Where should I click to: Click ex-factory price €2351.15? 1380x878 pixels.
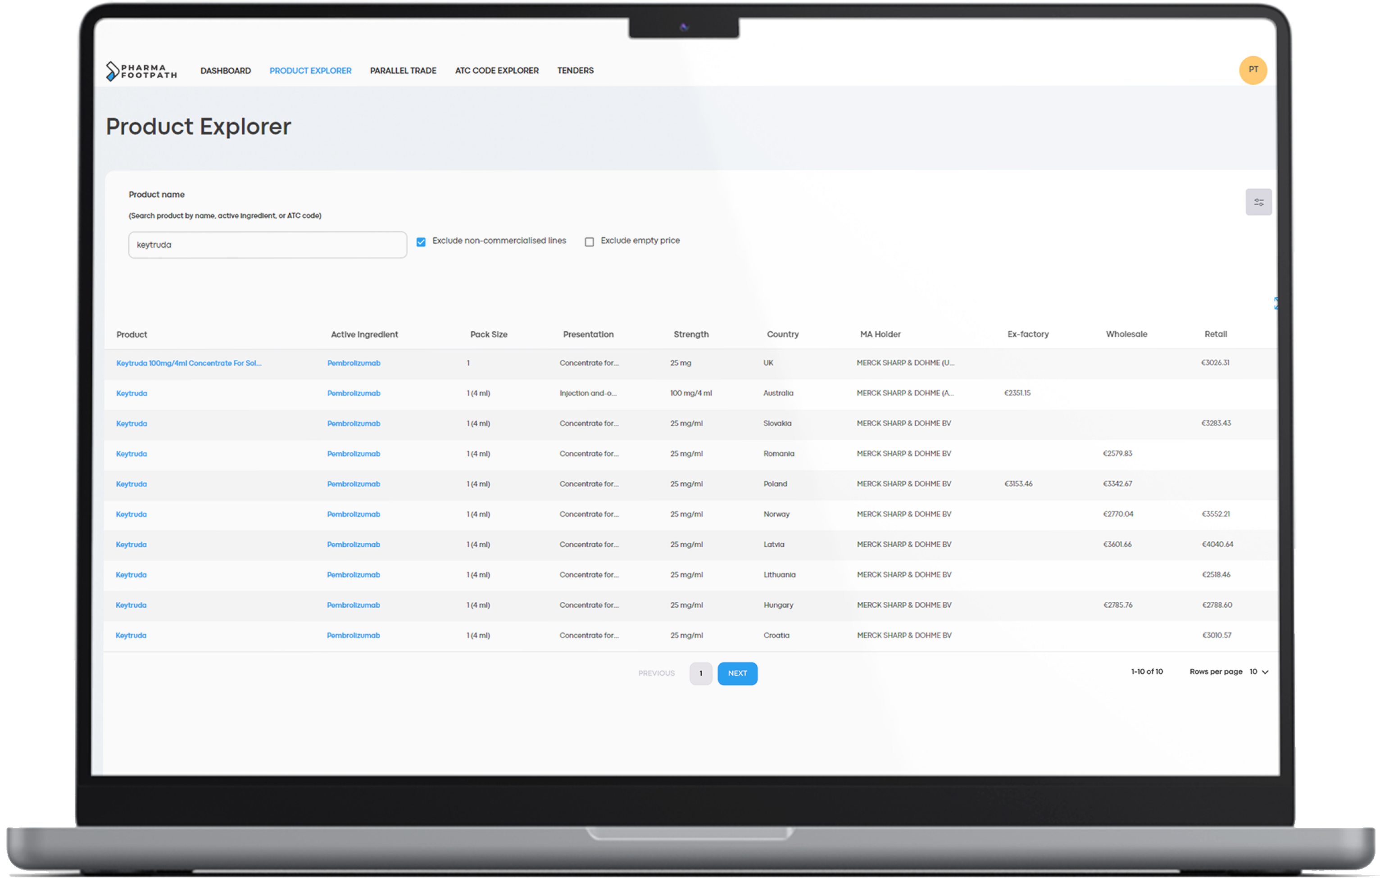[1017, 393]
